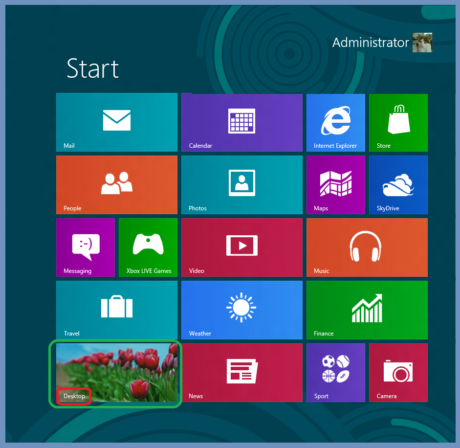The image size is (460, 448).
Task: Open the Weather tile sun icon
Action: [241, 307]
